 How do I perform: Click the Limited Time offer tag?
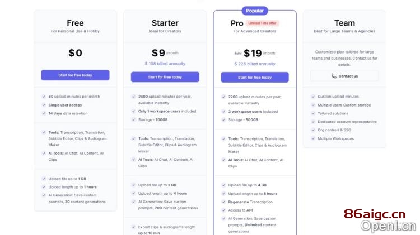(x=262, y=23)
